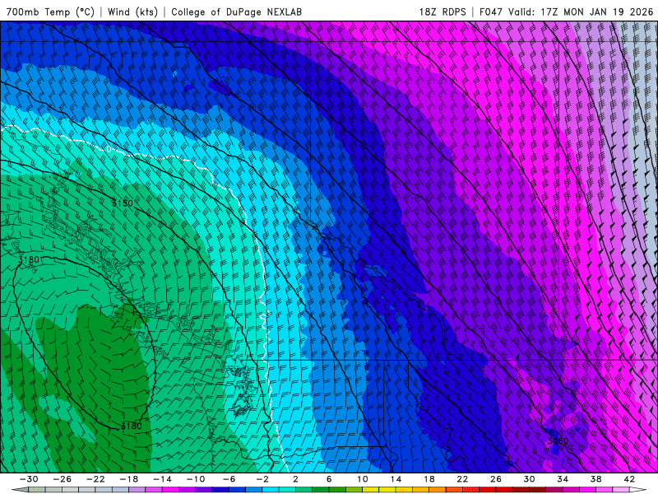
Task: Select the "-10" color scale value
Action: point(196,479)
